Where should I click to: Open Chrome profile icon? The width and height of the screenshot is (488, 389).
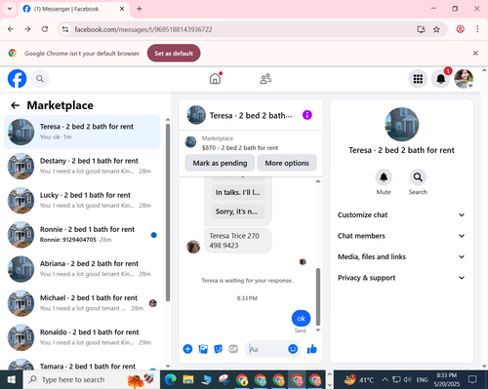click(460, 29)
